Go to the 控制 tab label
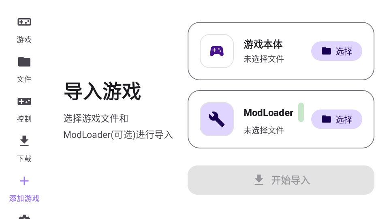Viewport: 389px width, 219px height. click(24, 119)
